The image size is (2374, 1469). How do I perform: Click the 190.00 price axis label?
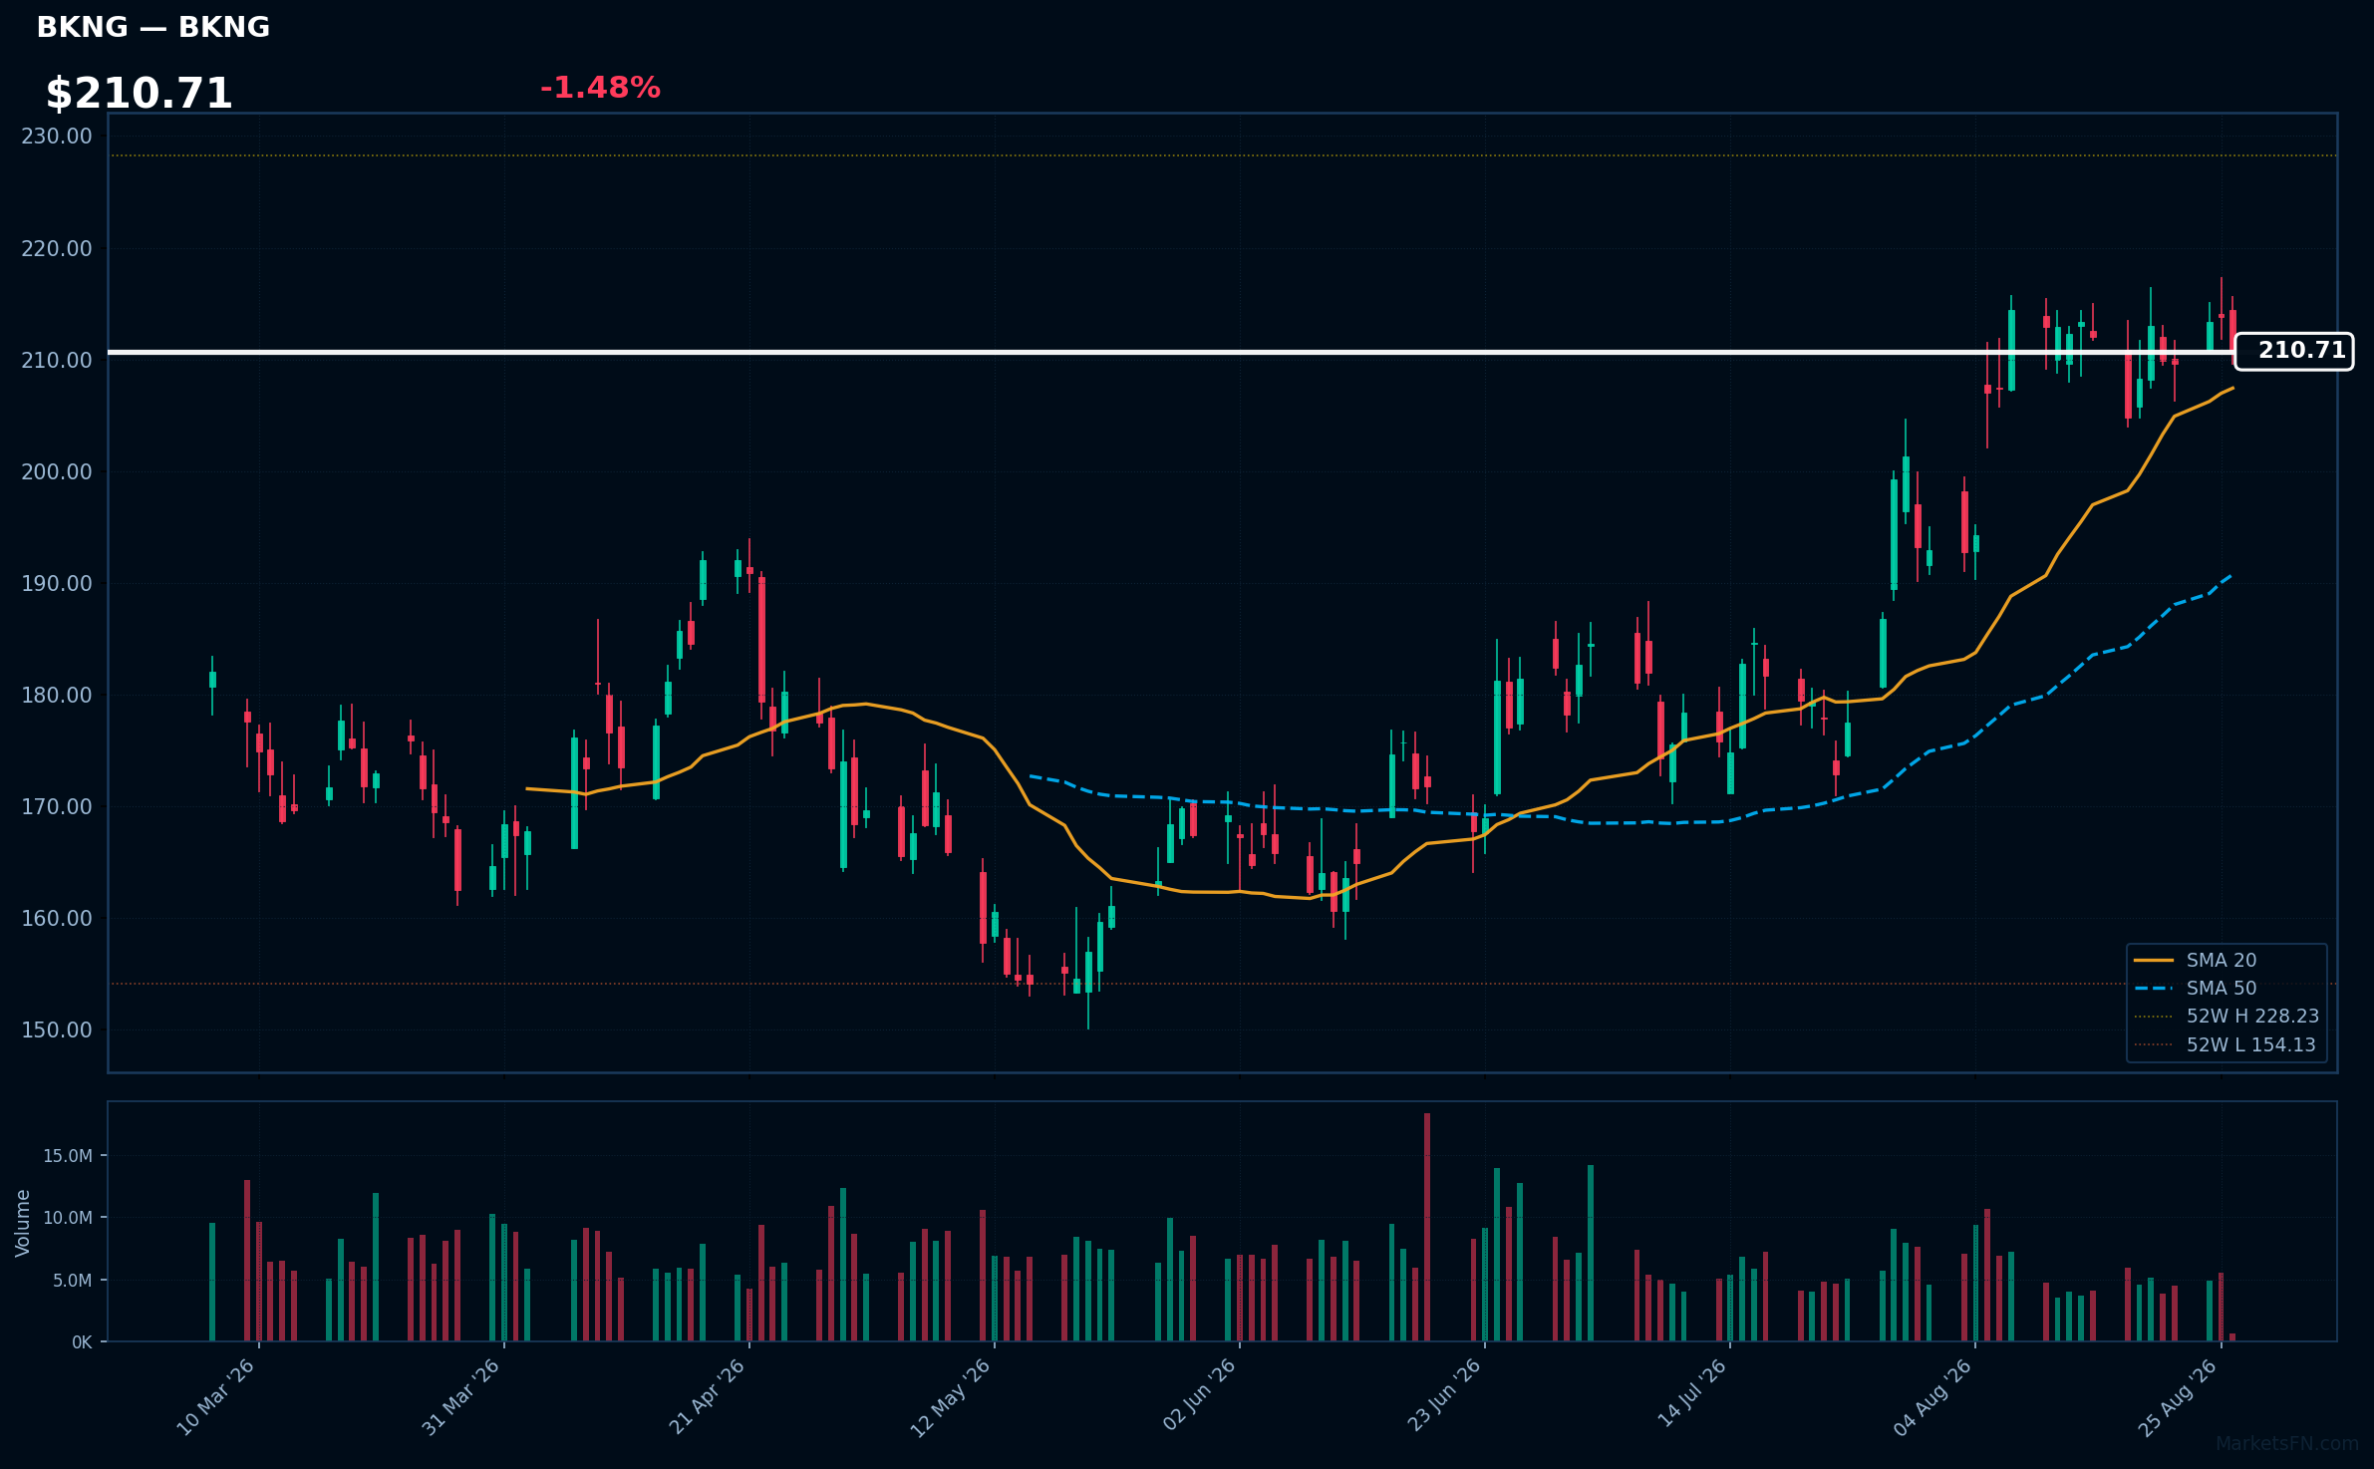click(x=57, y=583)
